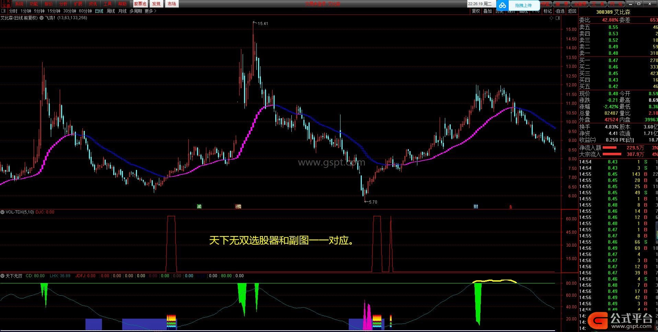Click the 买一 price 8.47

(x=613, y=60)
